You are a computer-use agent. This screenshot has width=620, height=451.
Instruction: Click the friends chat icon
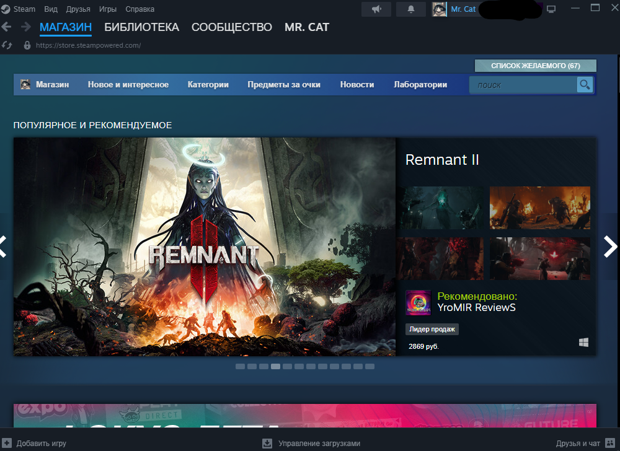[x=610, y=443]
